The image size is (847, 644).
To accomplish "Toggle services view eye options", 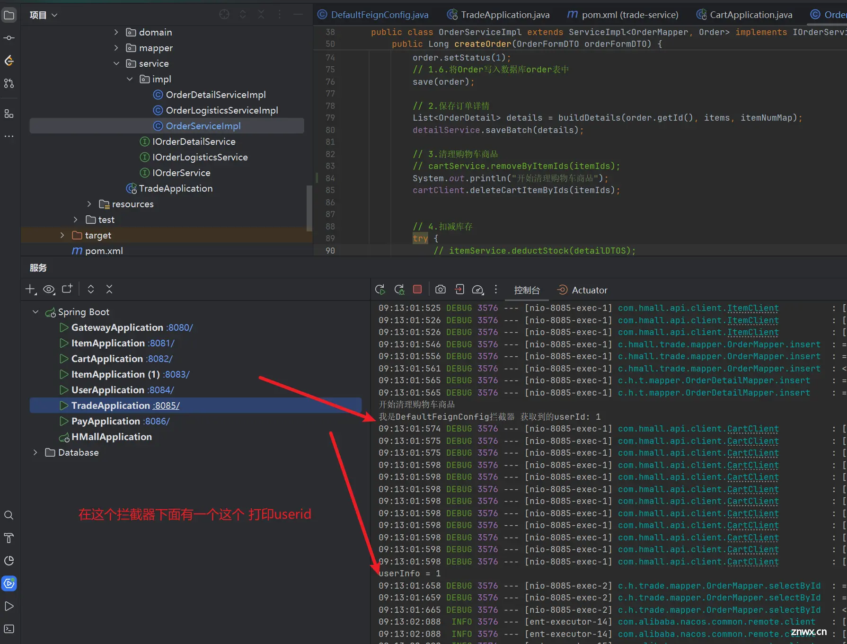I will coord(49,289).
